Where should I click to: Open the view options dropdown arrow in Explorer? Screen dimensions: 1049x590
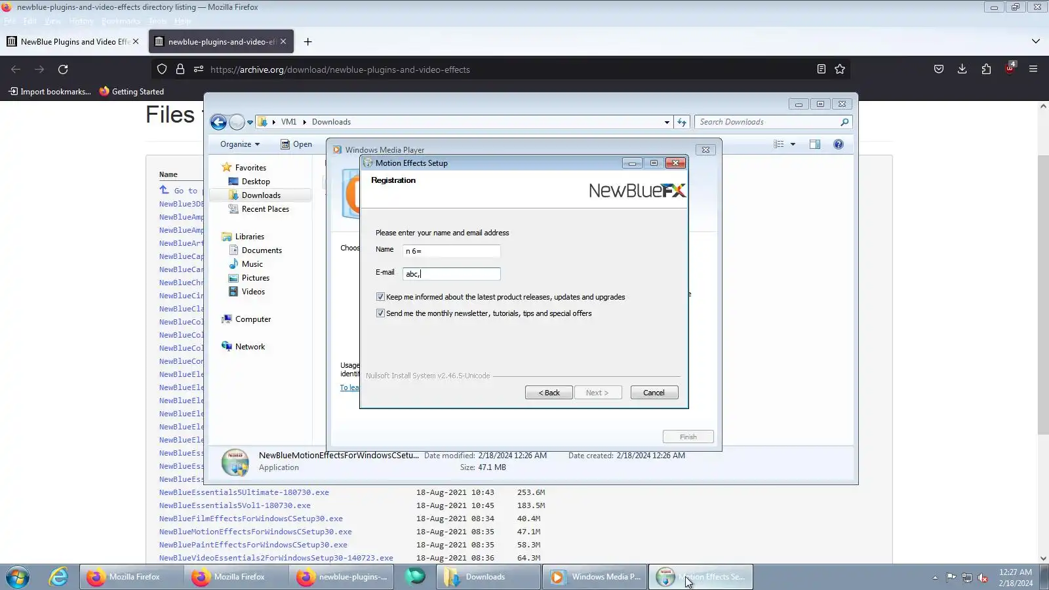pyautogui.click(x=793, y=144)
